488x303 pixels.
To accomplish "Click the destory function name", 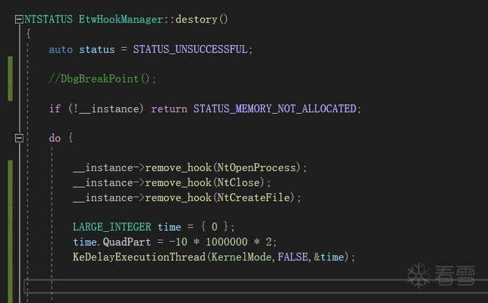I will click(197, 20).
